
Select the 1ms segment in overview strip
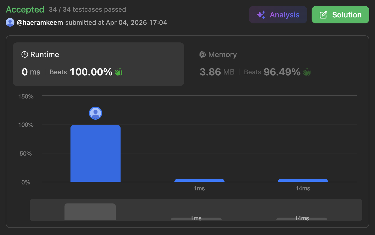[x=196, y=219]
